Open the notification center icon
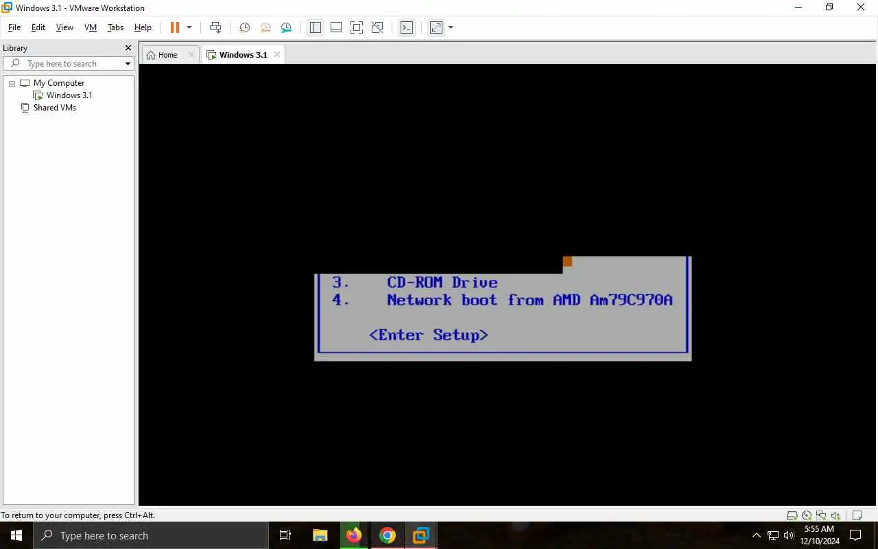 pyautogui.click(x=856, y=535)
